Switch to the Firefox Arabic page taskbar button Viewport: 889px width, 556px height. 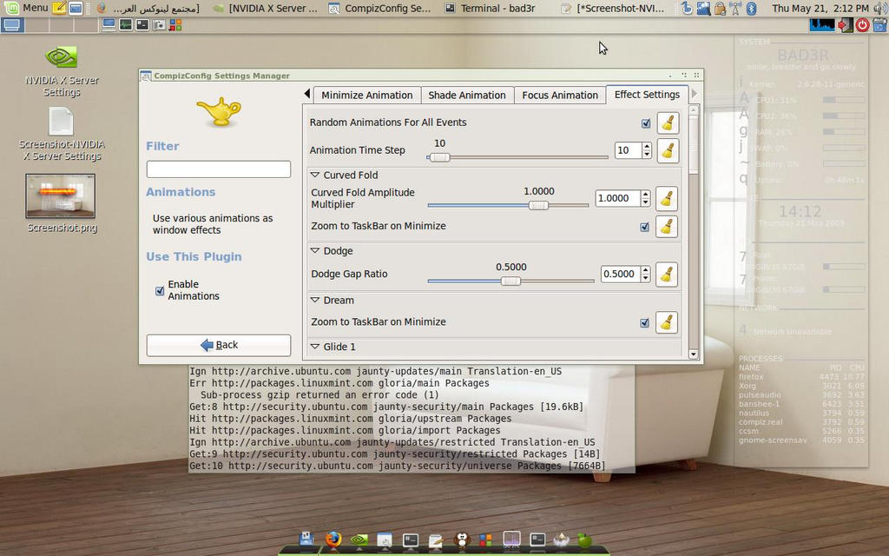click(x=148, y=9)
